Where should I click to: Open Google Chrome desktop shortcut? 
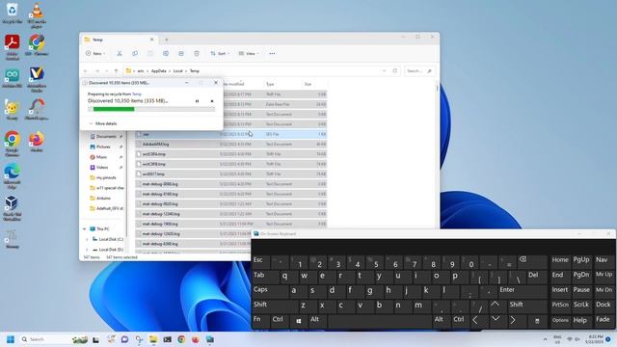[13, 144]
